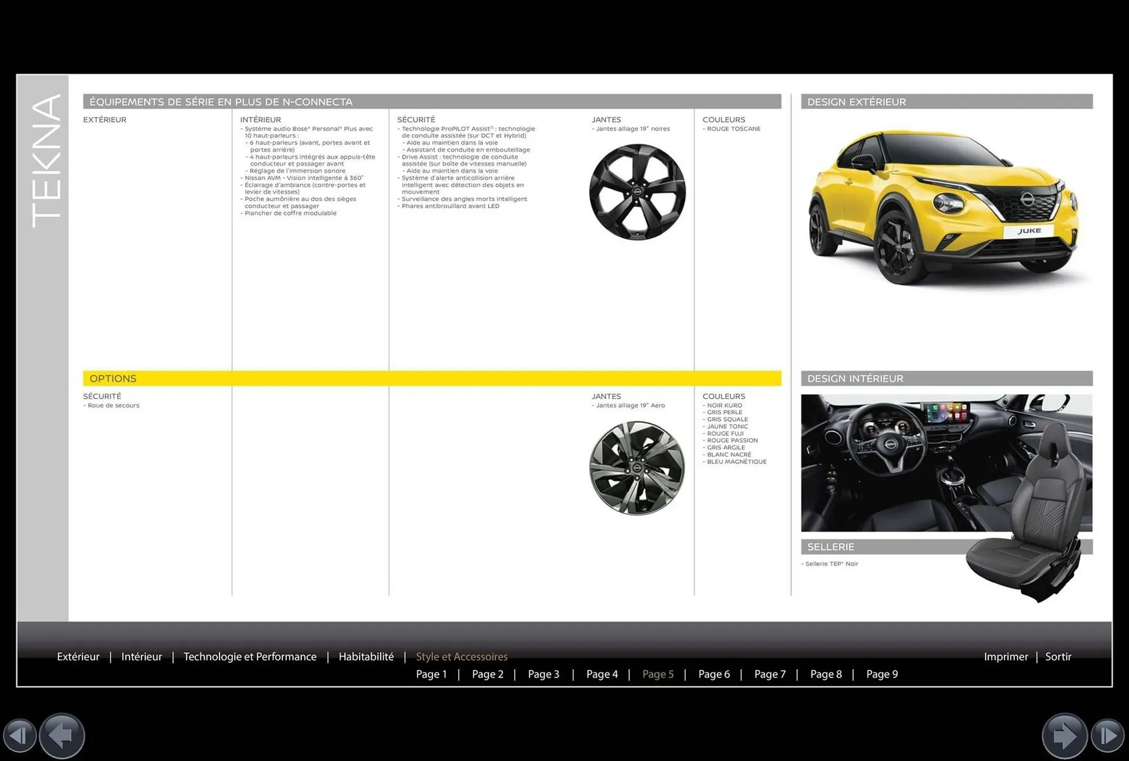The height and width of the screenshot is (761, 1129).
Task: Click Imprimer to print the brochure
Action: [1006, 656]
